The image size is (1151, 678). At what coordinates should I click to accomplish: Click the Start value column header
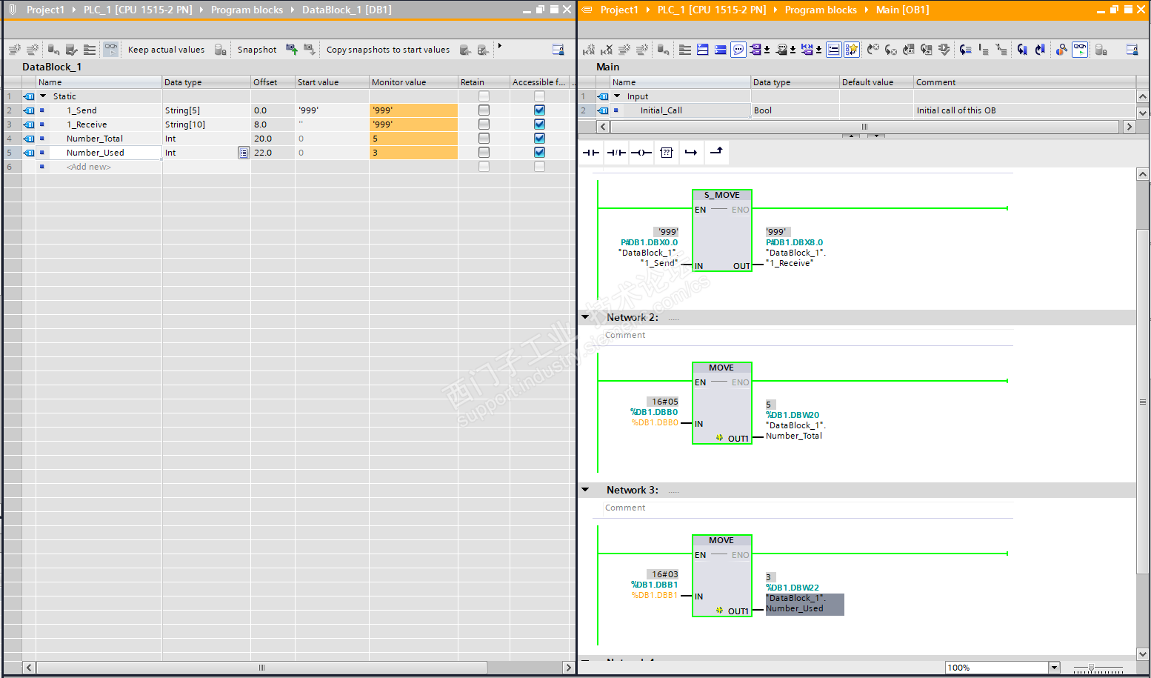tap(332, 82)
